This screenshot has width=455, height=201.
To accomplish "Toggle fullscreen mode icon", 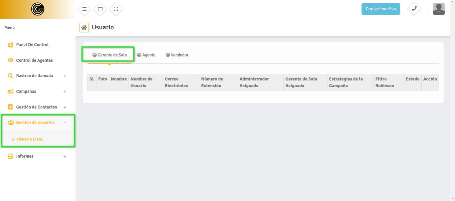I will pyautogui.click(x=116, y=9).
